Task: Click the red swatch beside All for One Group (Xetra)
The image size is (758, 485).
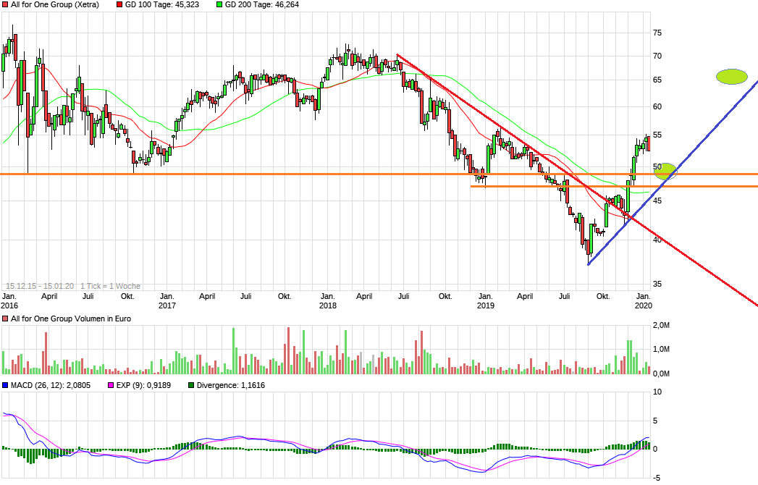Action: [6, 4]
